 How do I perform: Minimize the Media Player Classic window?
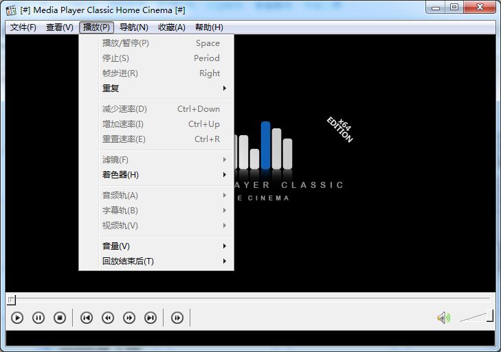[435, 8]
